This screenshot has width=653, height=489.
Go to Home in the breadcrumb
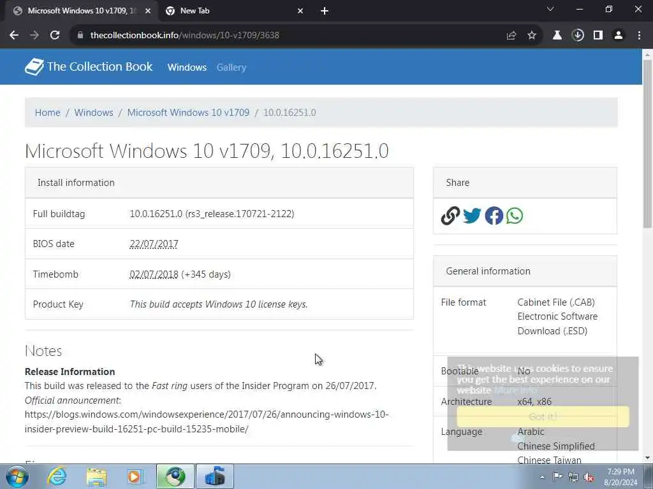47,113
